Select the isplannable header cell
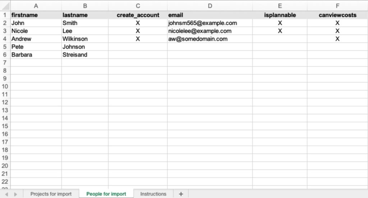Viewport: 368px width, 198px height. [280, 15]
